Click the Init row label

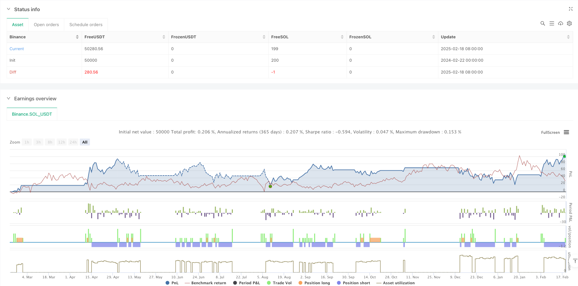13,60
